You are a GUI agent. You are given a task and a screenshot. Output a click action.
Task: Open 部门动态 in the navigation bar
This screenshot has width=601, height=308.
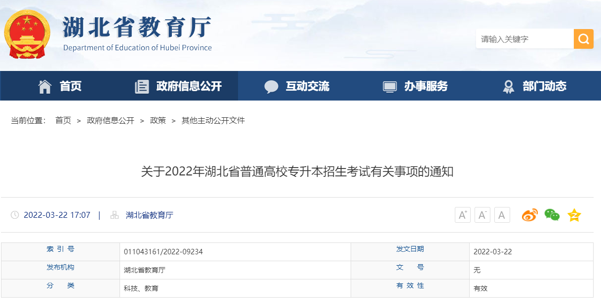[x=534, y=86]
